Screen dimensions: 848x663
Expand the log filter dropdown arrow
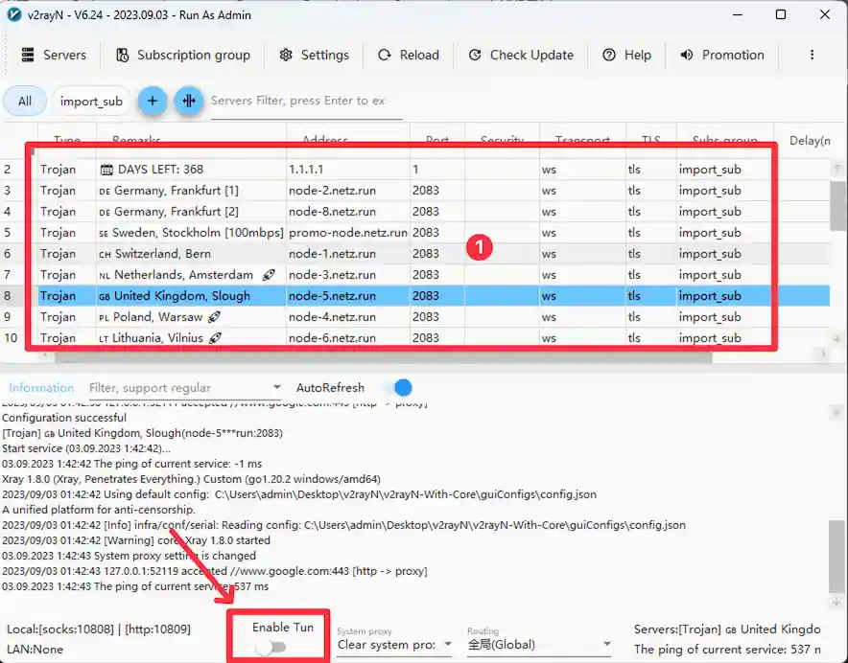click(x=276, y=388)
